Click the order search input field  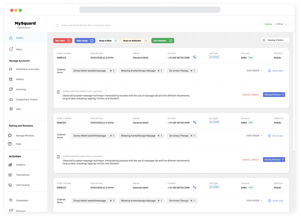[86, 25]
